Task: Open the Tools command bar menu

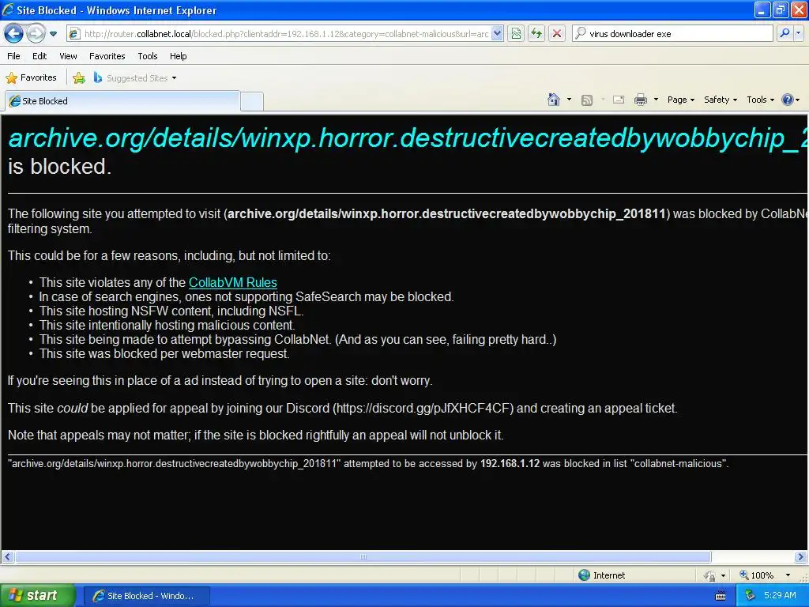Action: tap(761, 100)
